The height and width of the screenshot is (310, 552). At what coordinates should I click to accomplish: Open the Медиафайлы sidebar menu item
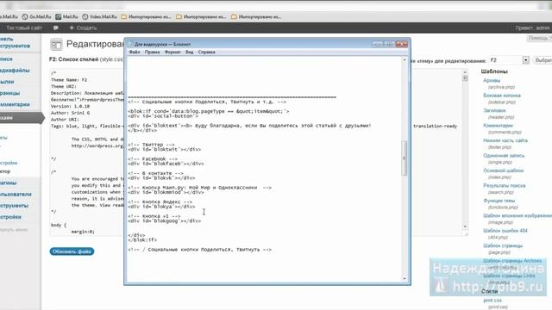[15, 71]
